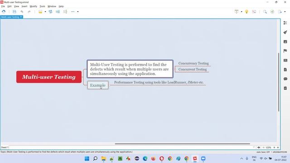Select the Concurrency Testing subtopic

coord(193,63)
